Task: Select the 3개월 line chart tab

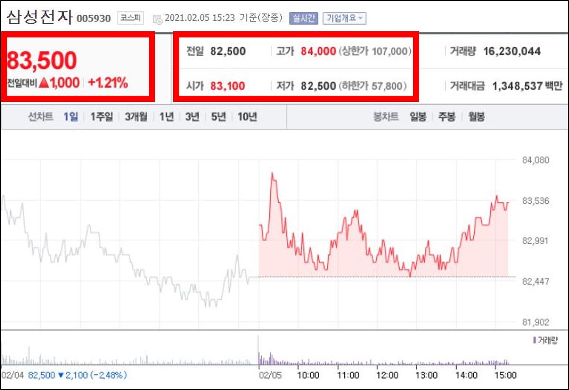Action: pos(136,117)
